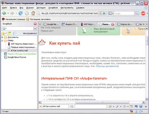Viewport: 149px width, 114px height.
Task: Click the Adblock Plus ABP icon
Action: click(143, 13)
